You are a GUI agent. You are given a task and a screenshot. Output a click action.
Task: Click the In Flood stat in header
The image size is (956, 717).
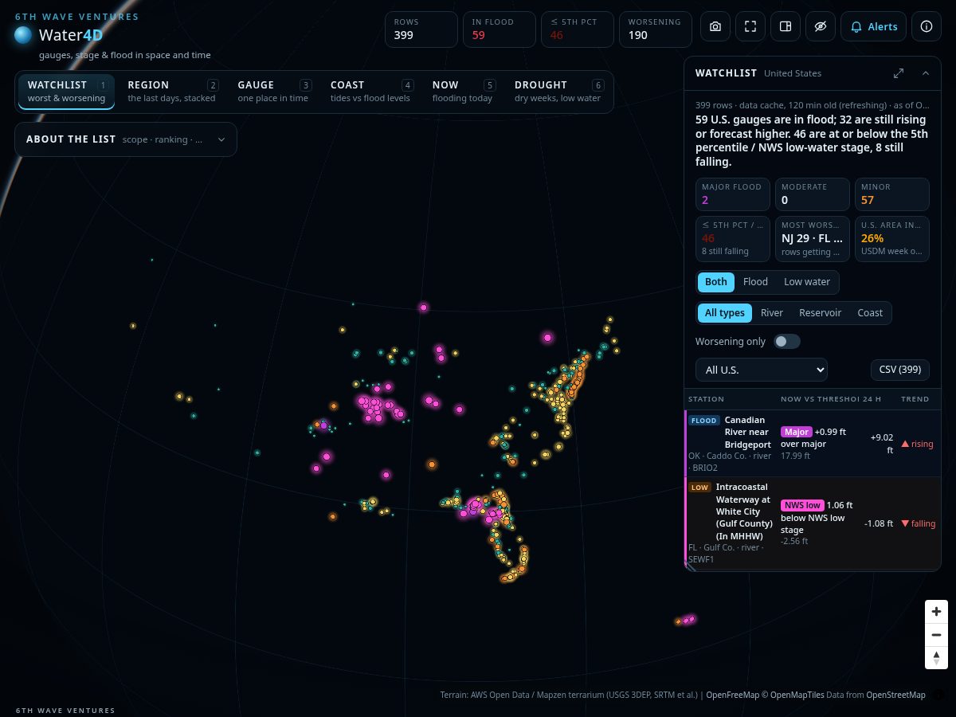click(x=500, y=29)
